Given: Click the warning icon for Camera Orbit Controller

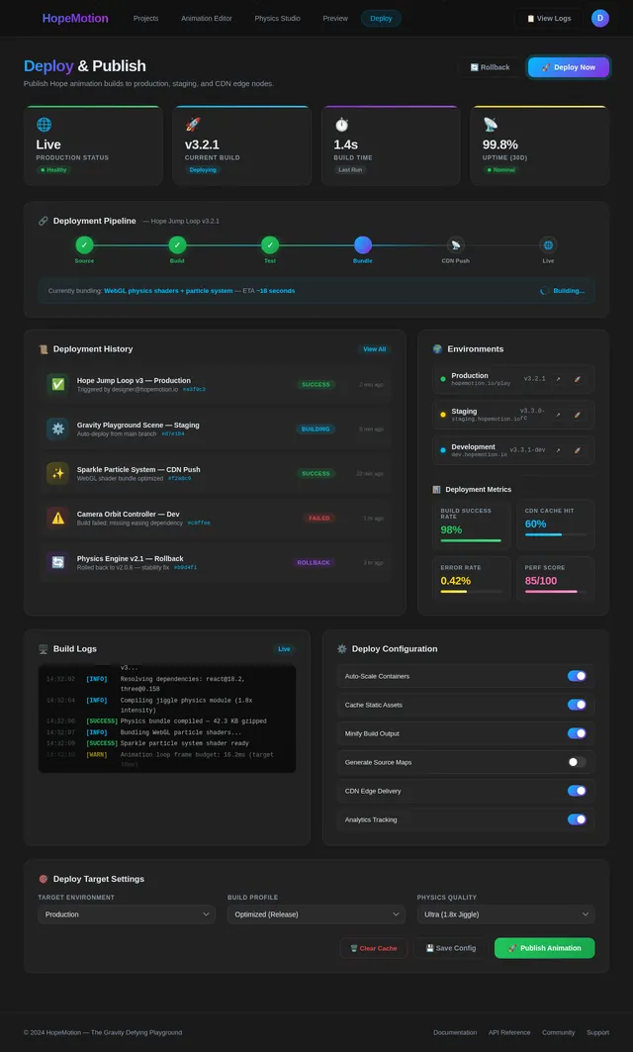Looking at the screenshot, I should click(x=57, y=518).
